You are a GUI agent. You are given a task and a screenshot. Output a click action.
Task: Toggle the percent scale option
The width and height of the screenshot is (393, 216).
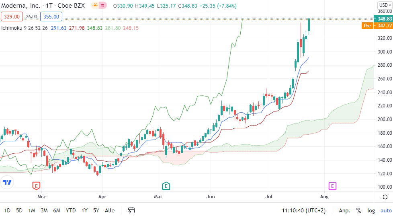(359, 210)
